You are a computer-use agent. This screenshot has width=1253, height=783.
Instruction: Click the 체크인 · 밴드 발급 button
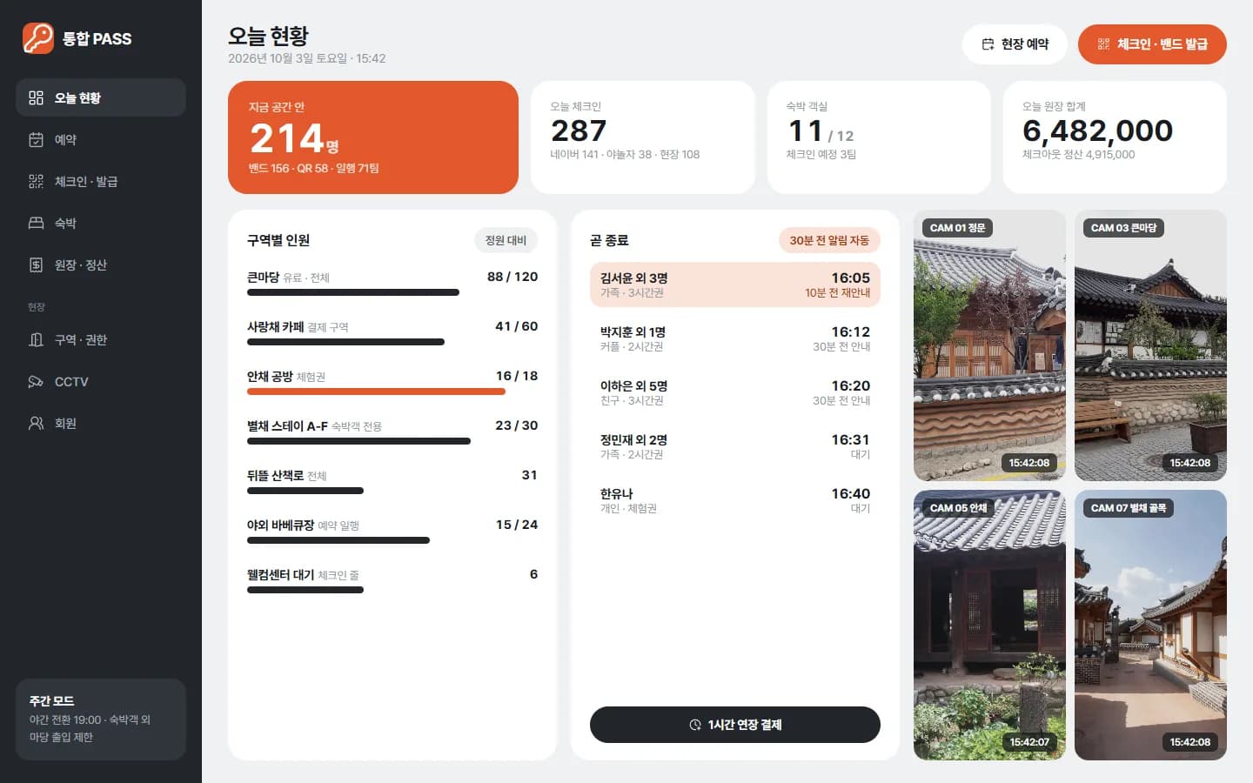click(x=1152, y=44)
